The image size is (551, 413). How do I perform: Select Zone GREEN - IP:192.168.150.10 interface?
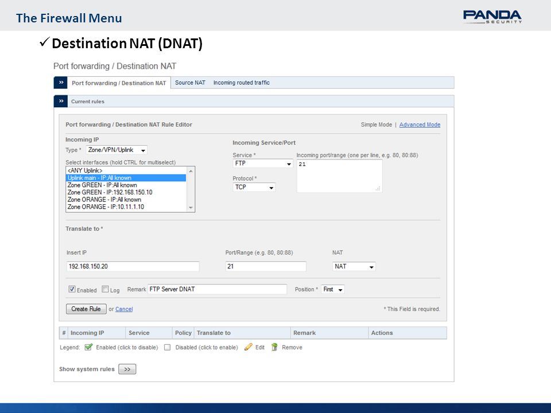126,192
